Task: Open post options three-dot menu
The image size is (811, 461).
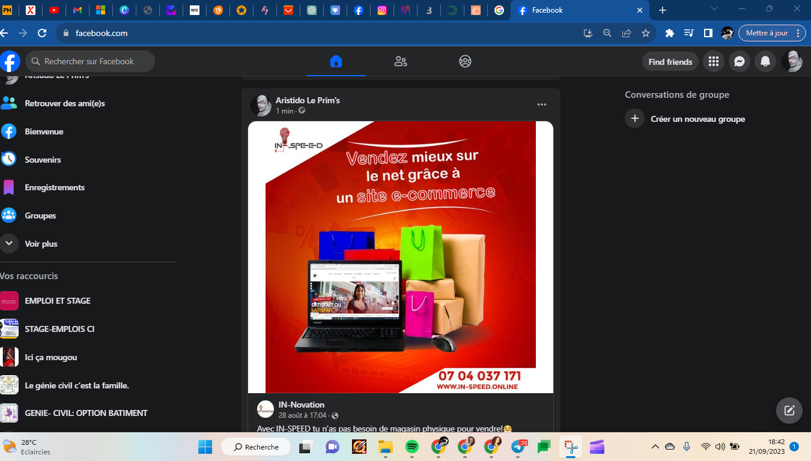Action: pyautogui.click(x=542, y=104)
